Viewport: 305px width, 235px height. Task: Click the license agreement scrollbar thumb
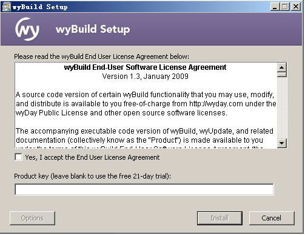(282, 75)
